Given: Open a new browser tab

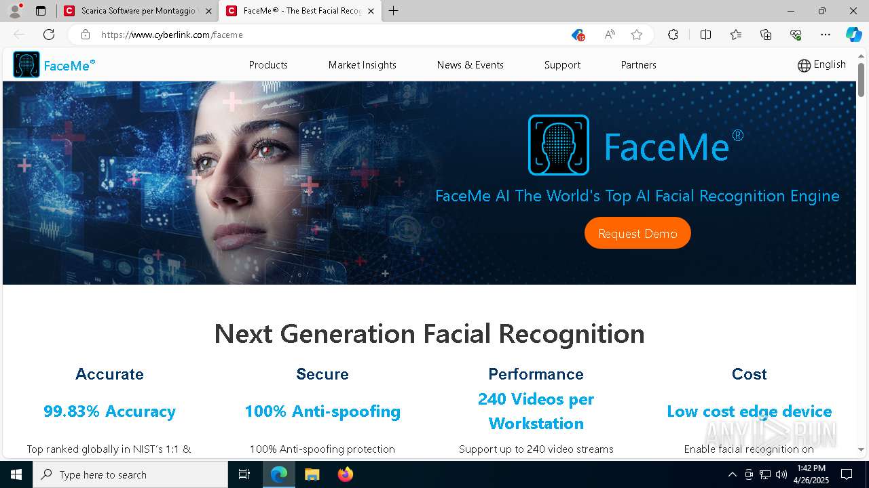Looking at the screenshot, I should [394, 11].
